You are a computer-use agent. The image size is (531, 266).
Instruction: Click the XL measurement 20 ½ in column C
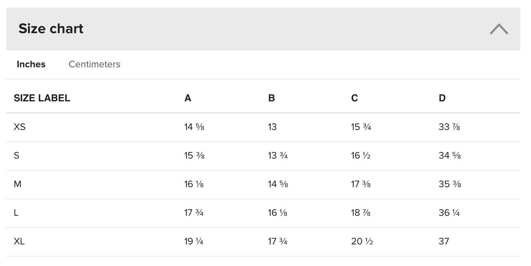[x=362, y=241]
